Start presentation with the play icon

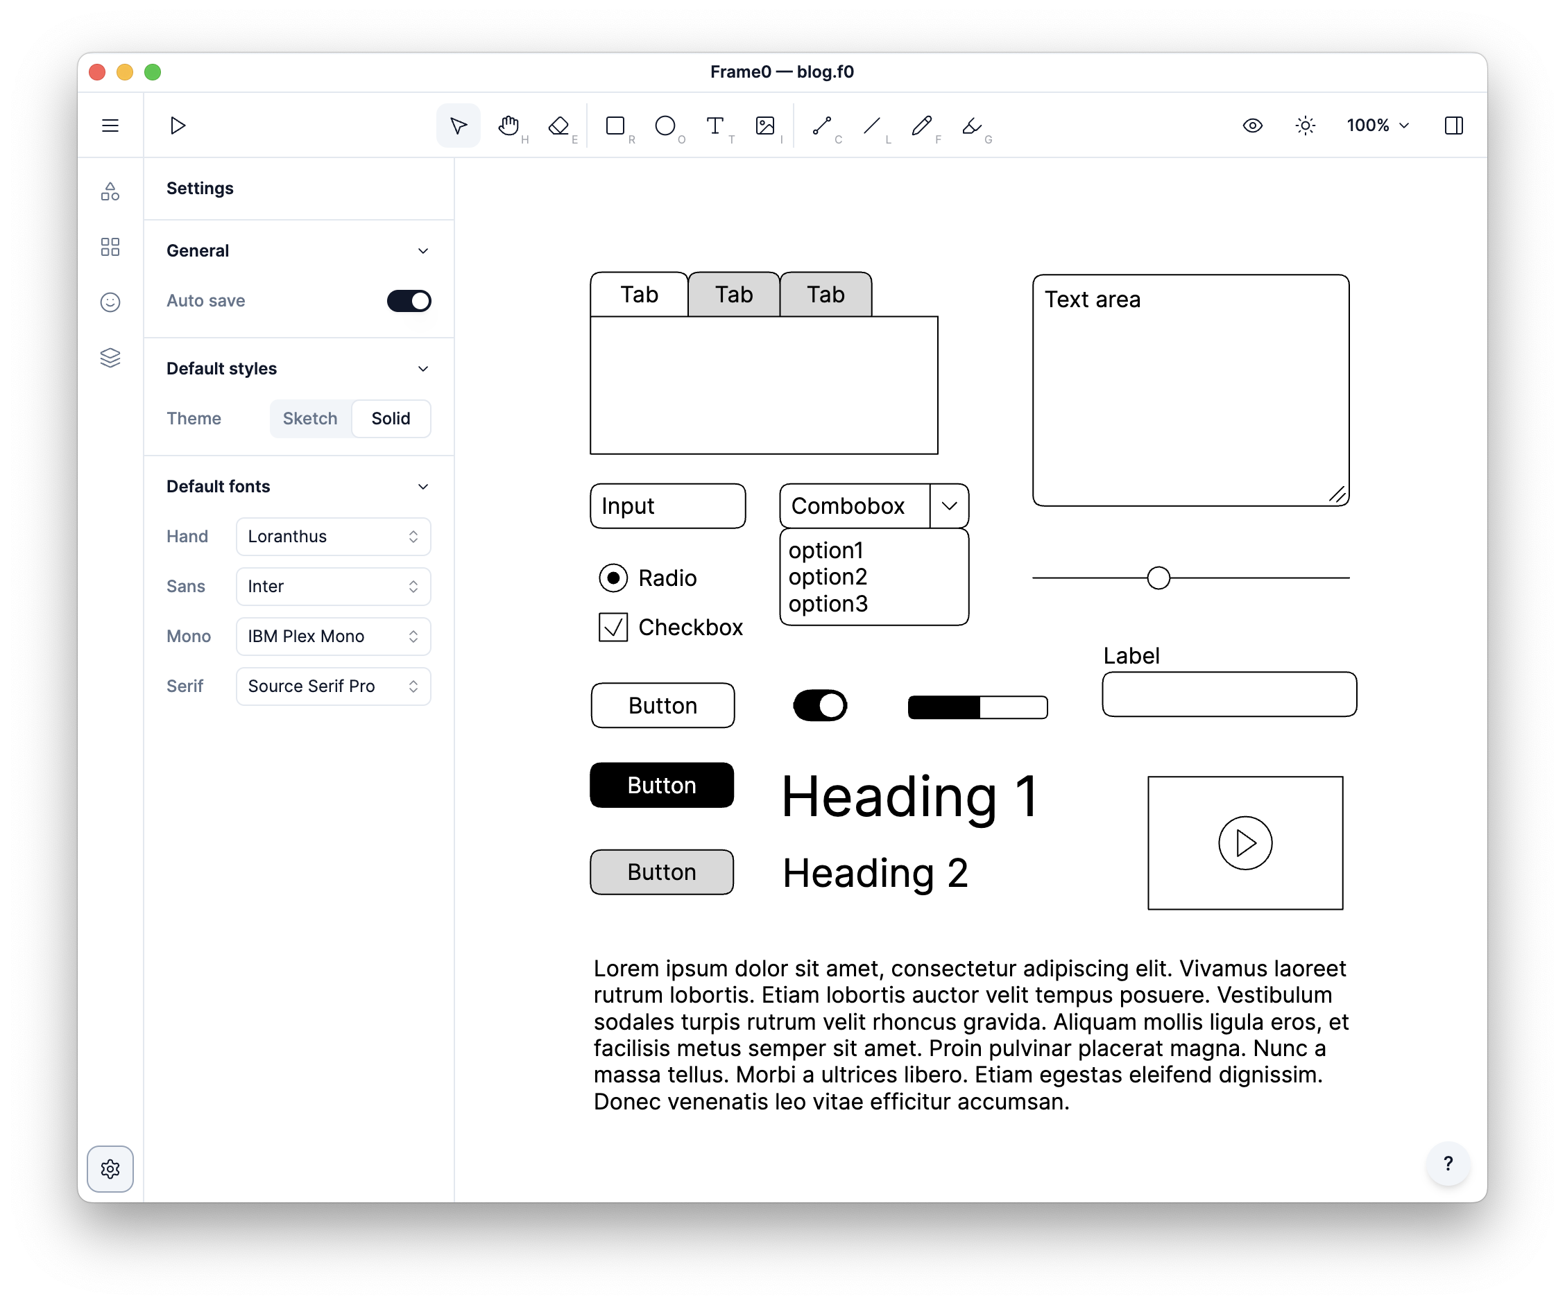point(178,125)
